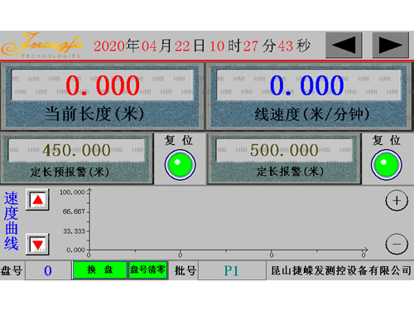Click the 定长预报警(米) label
Image resolution: width=414 pixels, height=311 pixels.
(x=70, y=172)
